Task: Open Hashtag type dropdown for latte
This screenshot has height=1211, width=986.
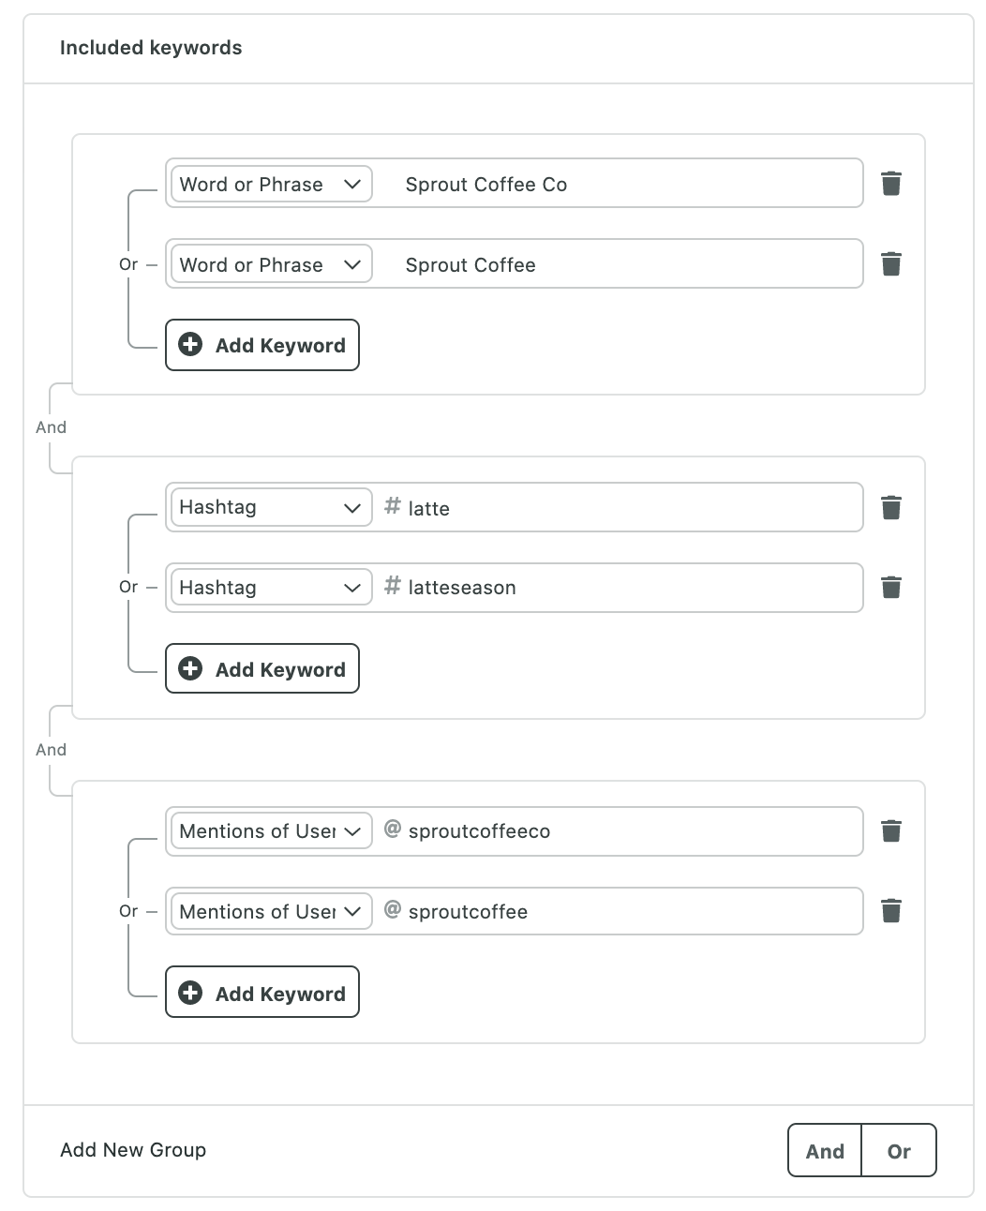Action: [271, 507]
